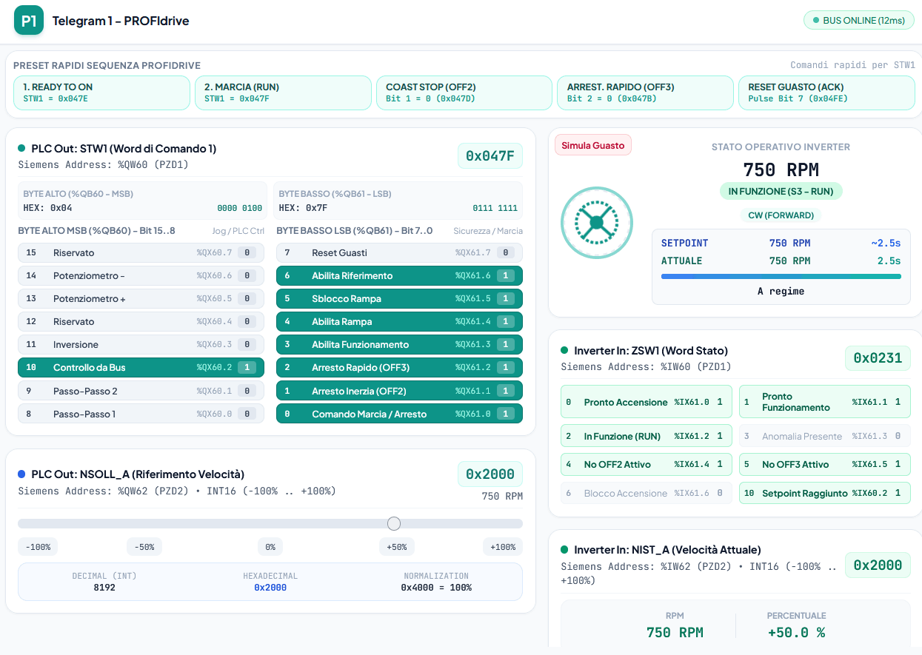Set speed reference to -50%
The width and height of the screenshot is (922, 655).
point(144,547)
